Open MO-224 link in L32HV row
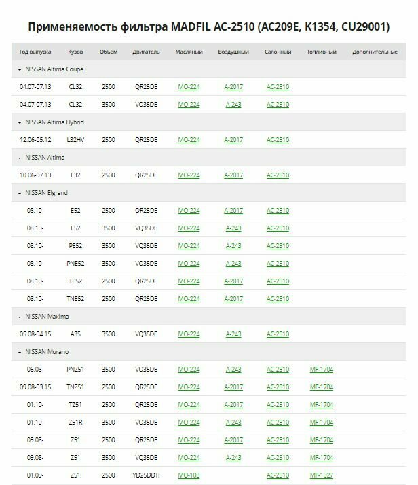The image size is (418, 485). (189, 140)
